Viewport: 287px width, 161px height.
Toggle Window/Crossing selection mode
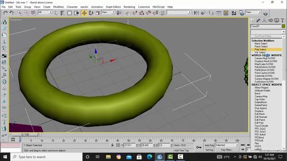point(76,13)
